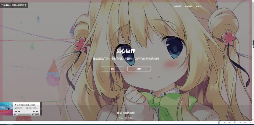Screen dimensions: 254x125
Task: Click the 注册 register button
Action: point(139,69)
